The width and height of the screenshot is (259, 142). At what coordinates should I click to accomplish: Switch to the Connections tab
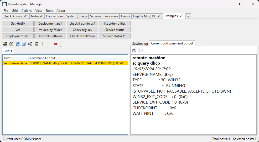click(x=55, y=16)
